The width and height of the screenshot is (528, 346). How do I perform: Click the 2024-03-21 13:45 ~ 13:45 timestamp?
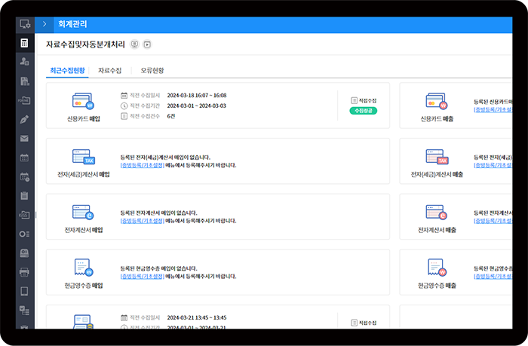click(197, 317)
